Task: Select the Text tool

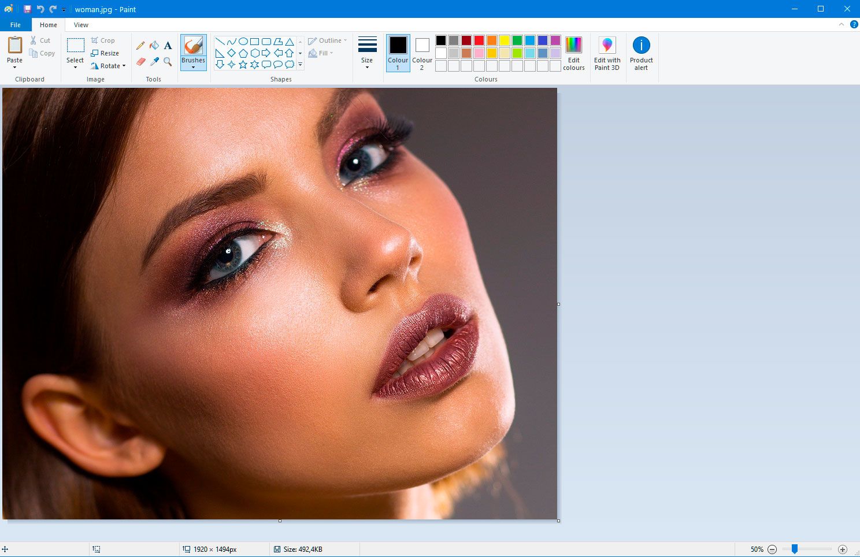Action: [x=168, y=44]
